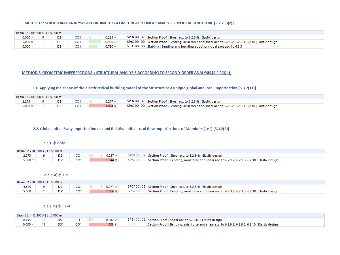Open the METHOD 1 linear analysis heading link
This screenshot has width=340, height=255.
[x=129, y=23]
